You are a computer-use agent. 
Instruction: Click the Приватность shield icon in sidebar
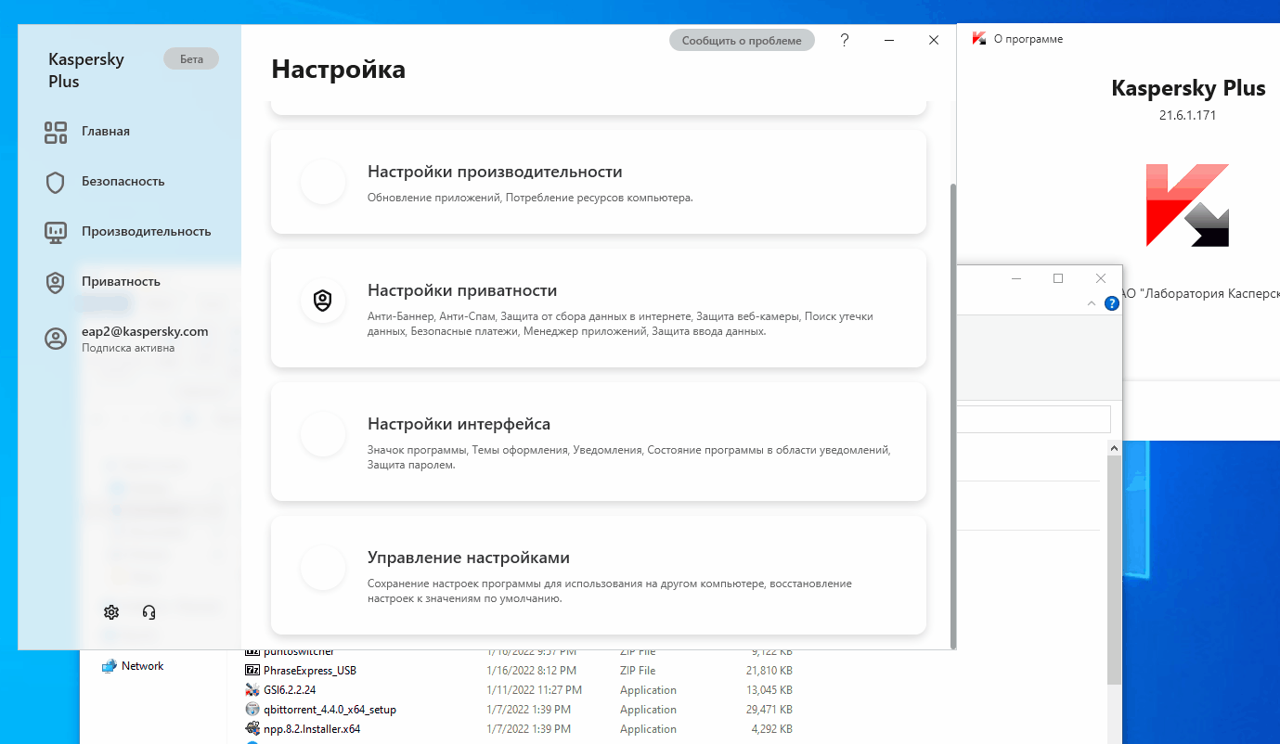[56, 282]
